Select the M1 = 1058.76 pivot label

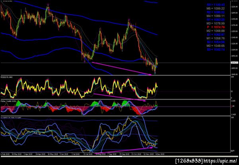pos(215,38)
